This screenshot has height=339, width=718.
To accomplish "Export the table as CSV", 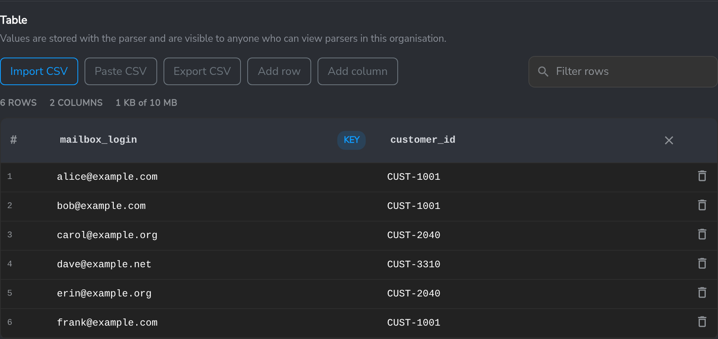I will [x=202, y=71].
